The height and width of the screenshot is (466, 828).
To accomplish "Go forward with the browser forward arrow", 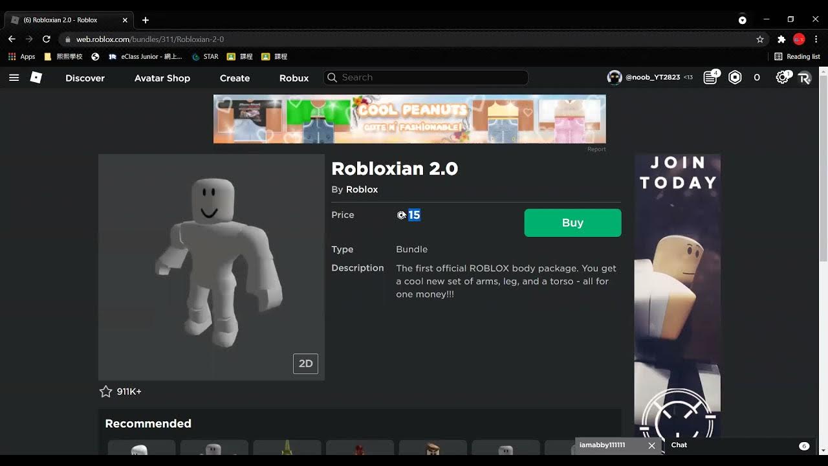I will (29, 39).
